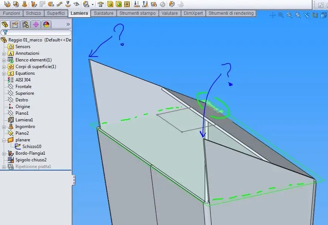Screen dimensions: 328x225
Task: Pick the Sketched Bend tool icon
Action: 68,4
